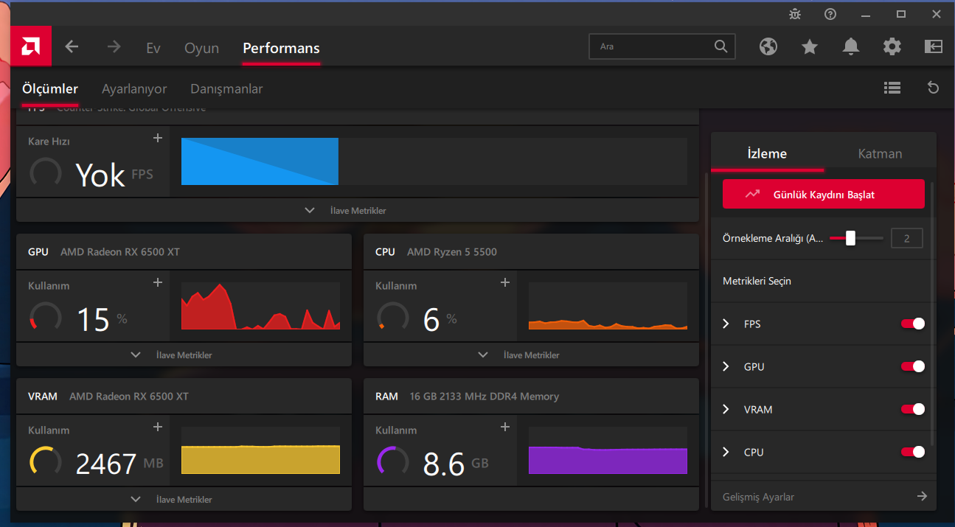
Task: Select the İzleme panel tab
Action: 767,153
